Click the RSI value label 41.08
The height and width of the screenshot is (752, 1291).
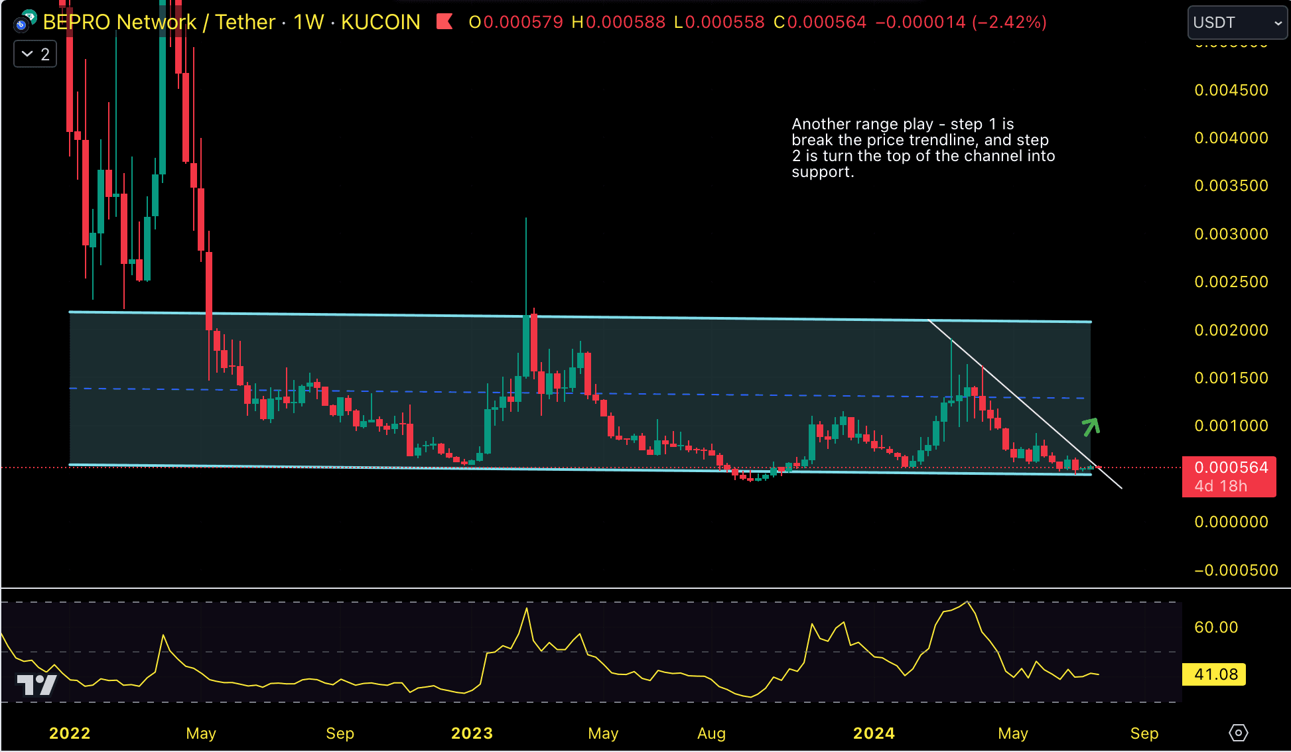[x=1215, y=674]
